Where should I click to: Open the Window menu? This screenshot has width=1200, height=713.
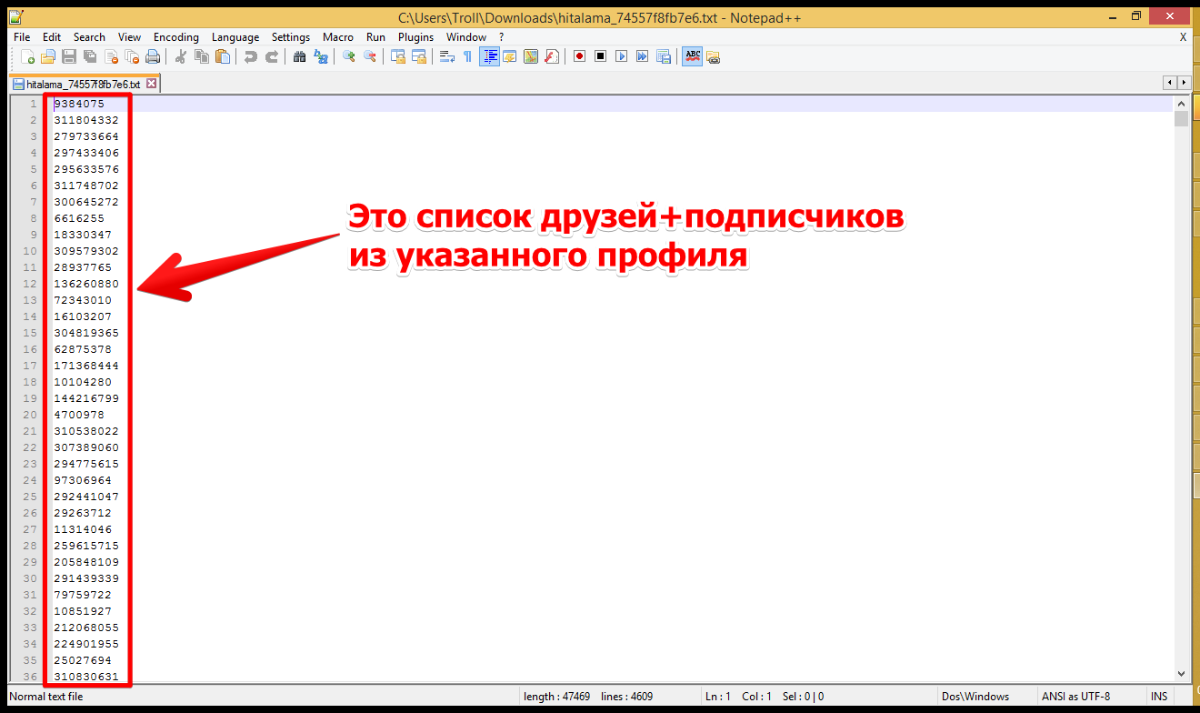point(465,37)
